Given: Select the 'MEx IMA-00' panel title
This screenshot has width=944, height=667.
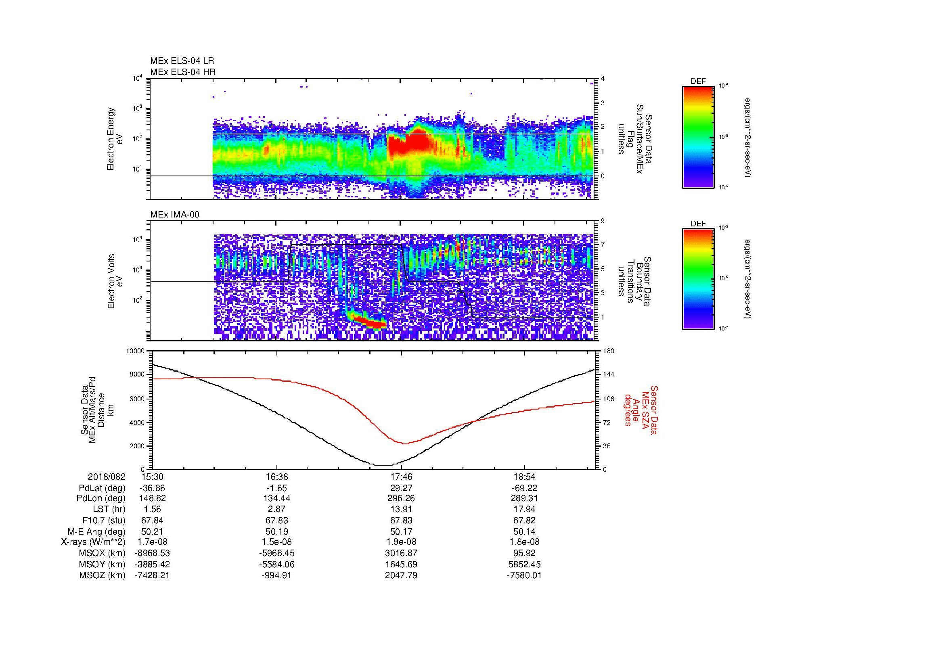Looking at the screenshot, I should click(x=175, y=215).
